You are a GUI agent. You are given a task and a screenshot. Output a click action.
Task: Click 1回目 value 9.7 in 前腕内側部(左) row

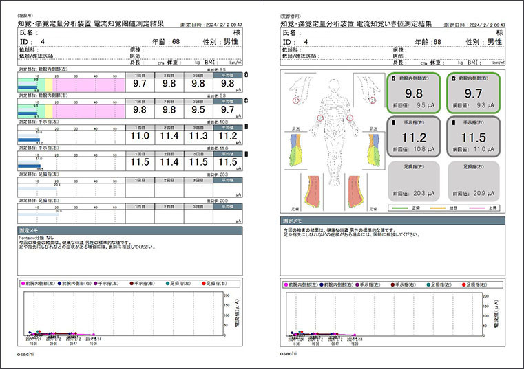click(140, 83)
